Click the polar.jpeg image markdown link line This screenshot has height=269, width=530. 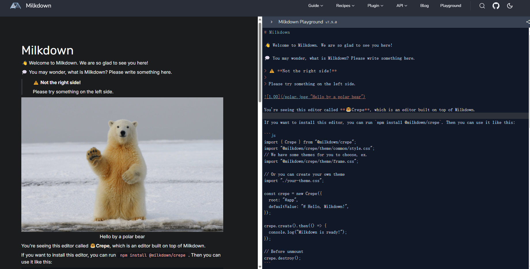315,97
